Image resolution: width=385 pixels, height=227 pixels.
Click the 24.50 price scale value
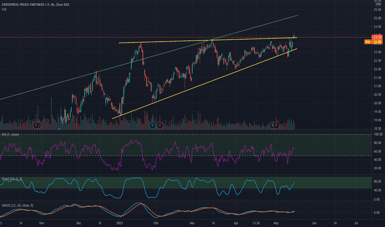[378, 27]
